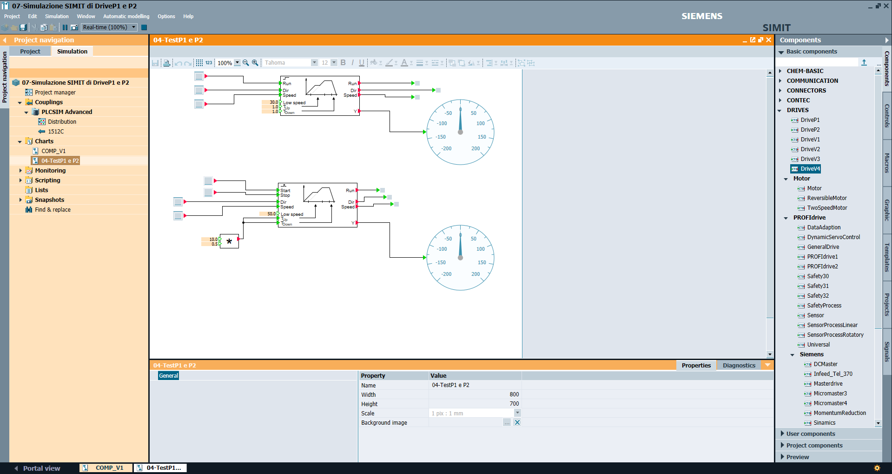Screen dimensions: 892x474
Task: Click the Print icon in the chart toolbar
Action: point(167,62)
